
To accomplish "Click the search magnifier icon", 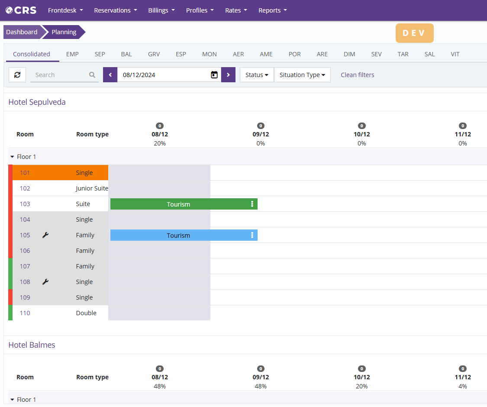I will (x=92, y=75).
